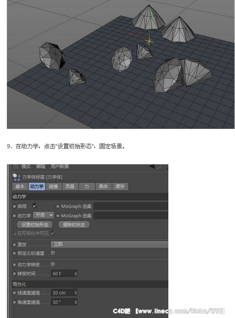Enable 动力学转变 checkbox
Viewport: 235px width, 318px height.
coord(53,265)
